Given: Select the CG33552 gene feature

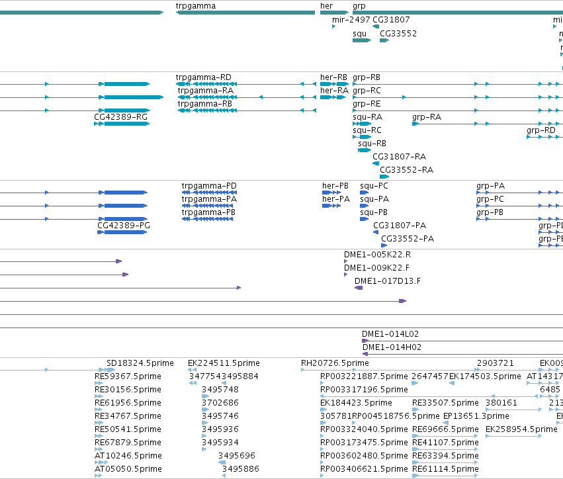Looking at the screenshot, I should click(384, 40).
